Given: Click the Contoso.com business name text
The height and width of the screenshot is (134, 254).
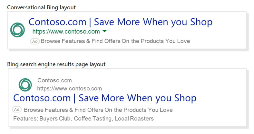Looking at the screenshot, I should [54, 80].
